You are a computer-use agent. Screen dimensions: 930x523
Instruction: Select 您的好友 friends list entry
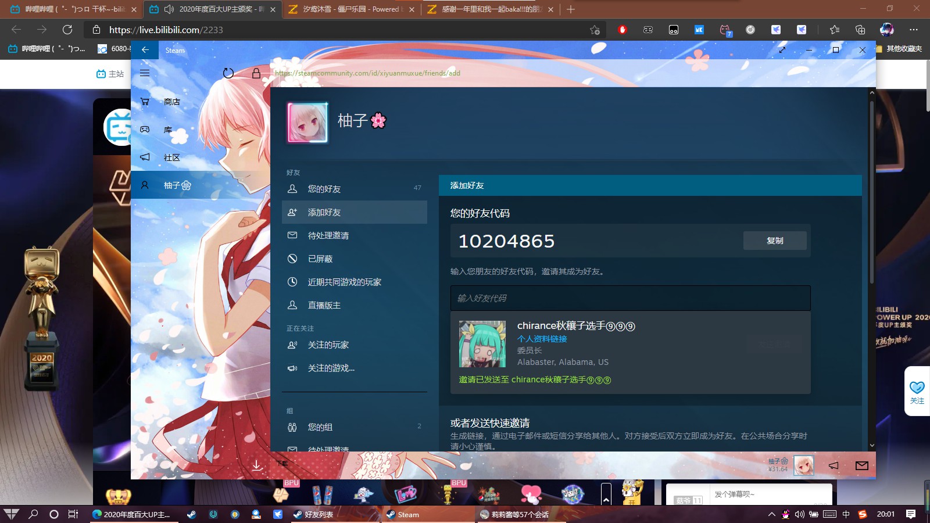coord(324,189)
